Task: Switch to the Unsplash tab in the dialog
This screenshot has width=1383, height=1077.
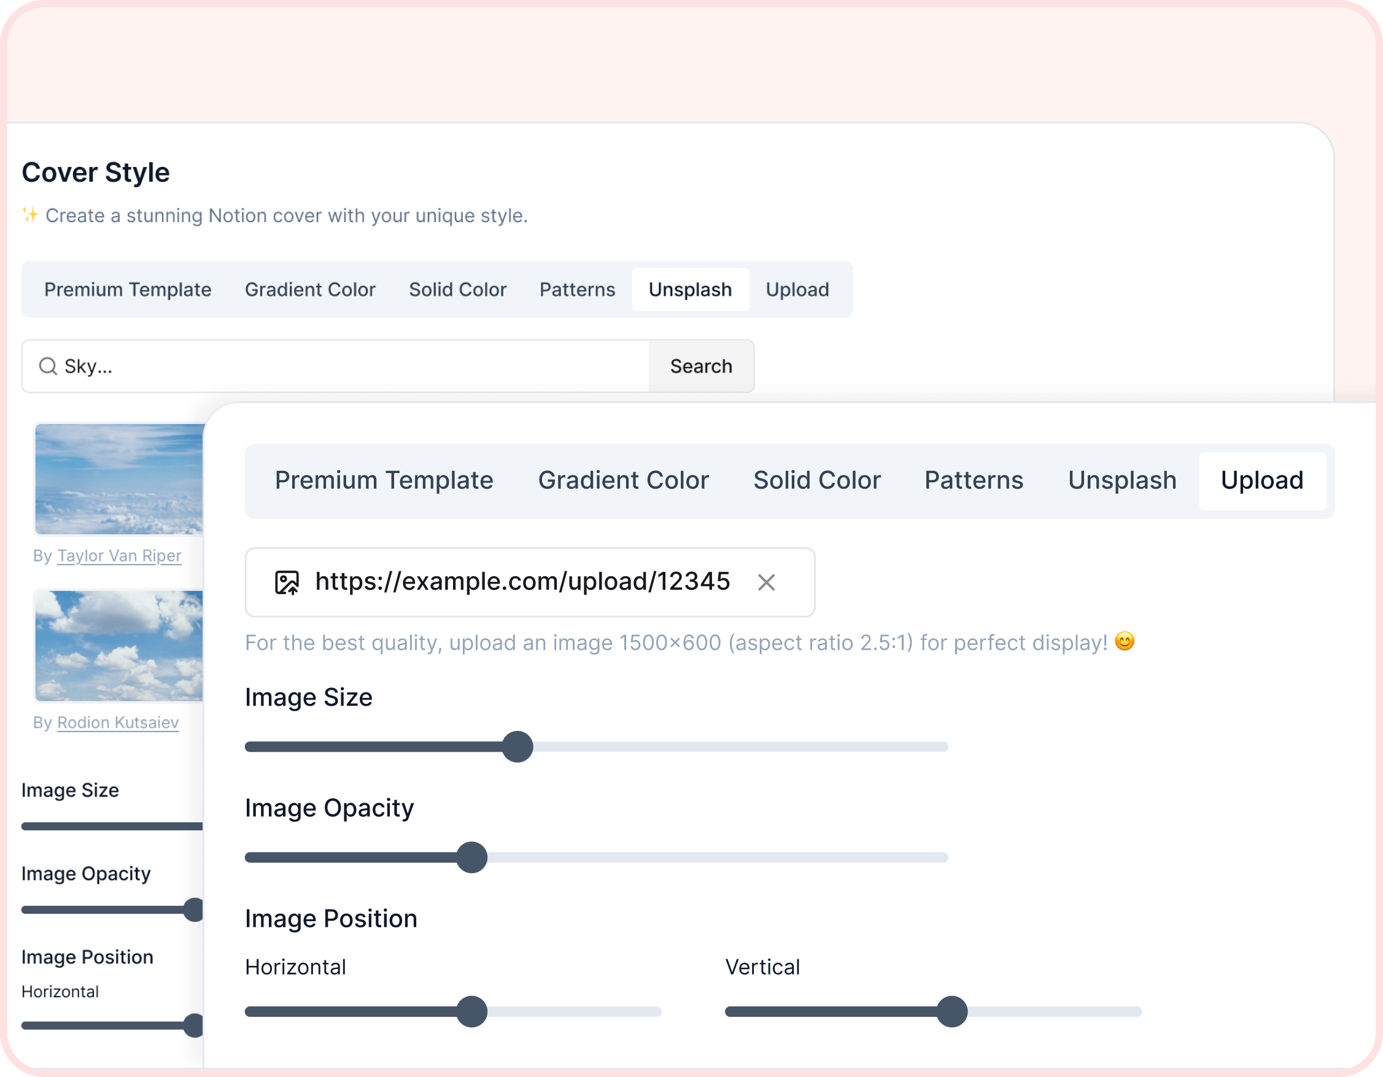Action: [1122, 480]
